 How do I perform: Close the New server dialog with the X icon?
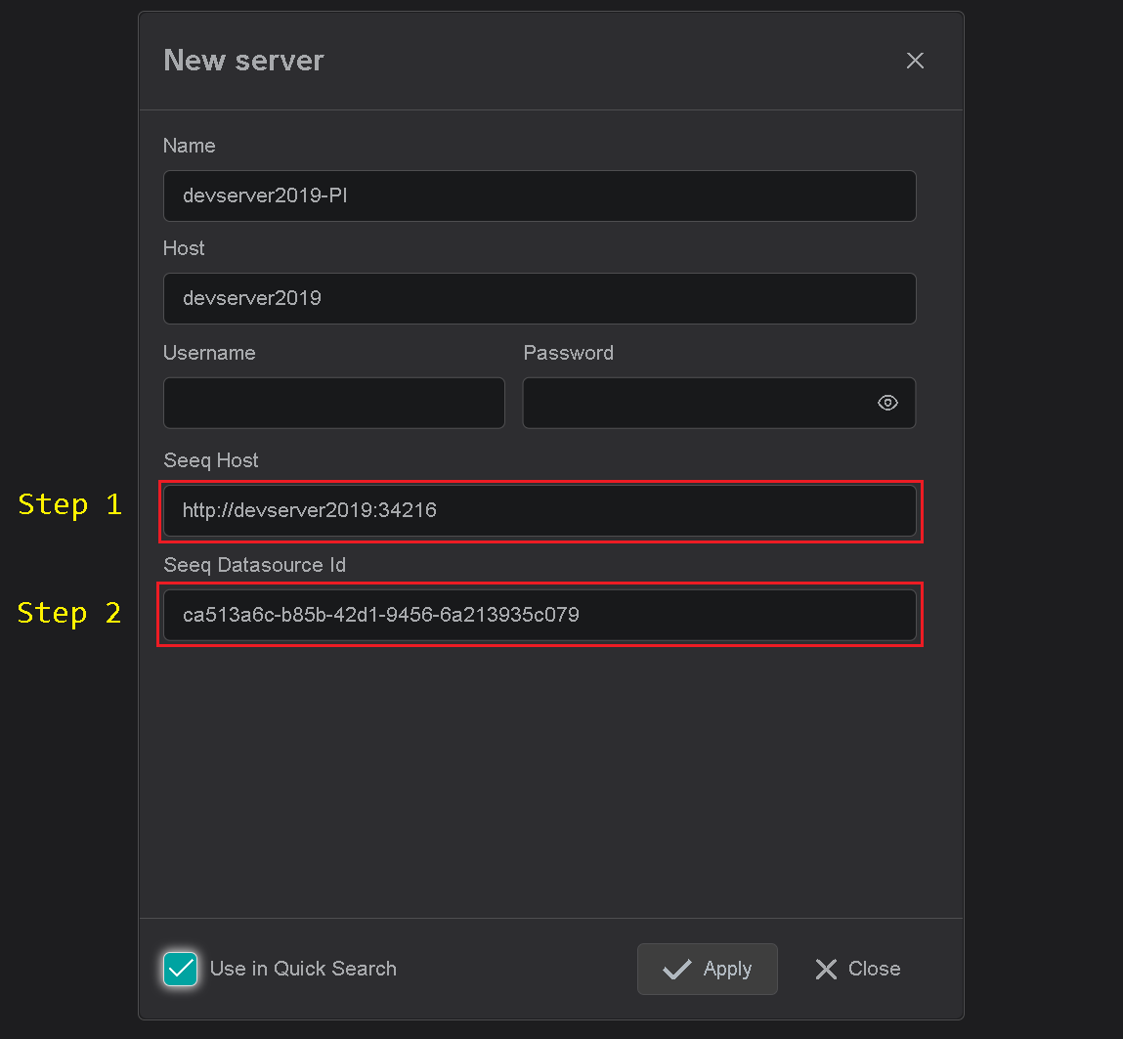pos(915,61)
